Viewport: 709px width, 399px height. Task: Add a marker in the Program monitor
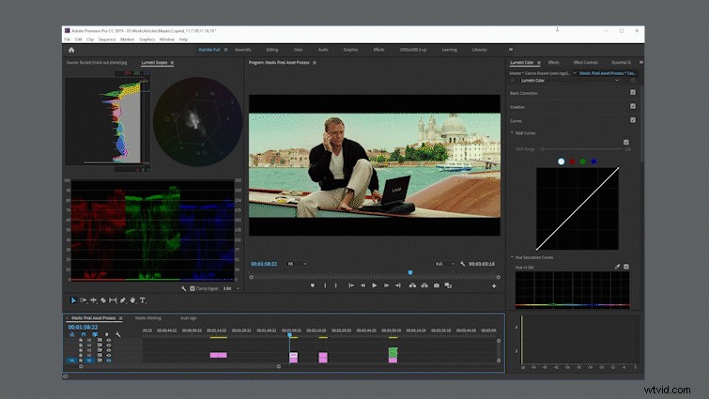pyautogui.click(x=313, y=285)
